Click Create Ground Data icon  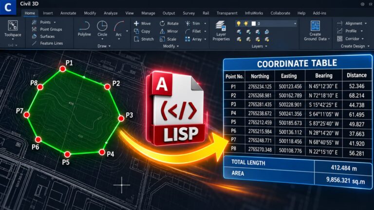click(x=315, y=26)
